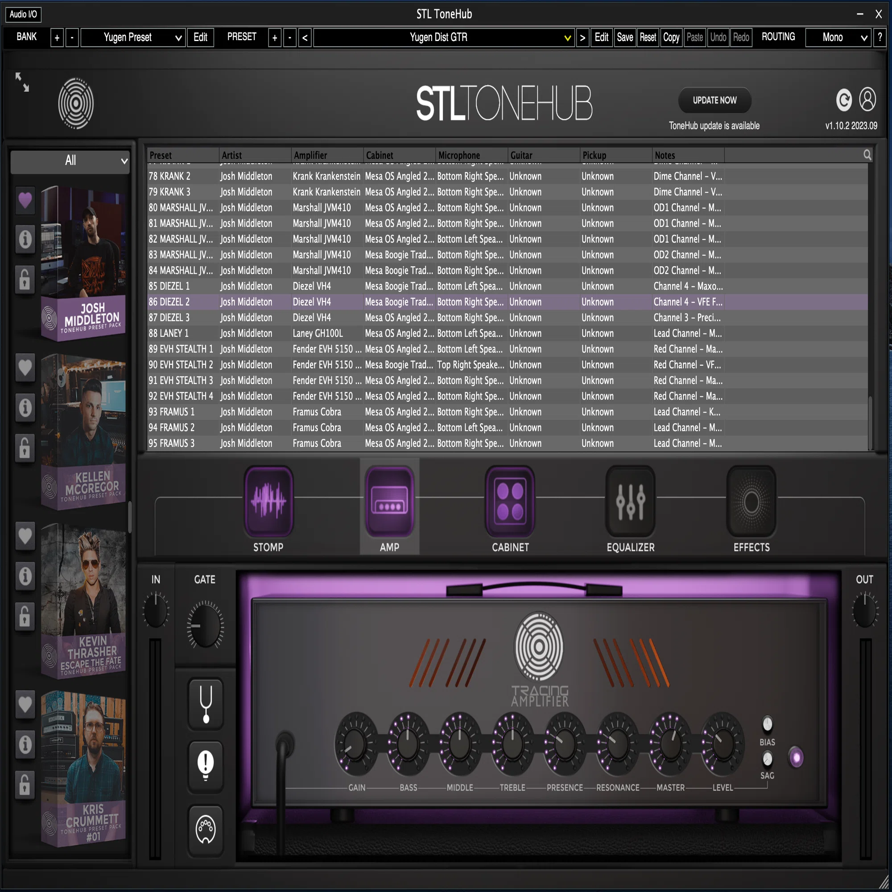The width and height of the screenshot is (892, 892).
Task: Sort by Cabinet column header
Action: pos(400,156)
